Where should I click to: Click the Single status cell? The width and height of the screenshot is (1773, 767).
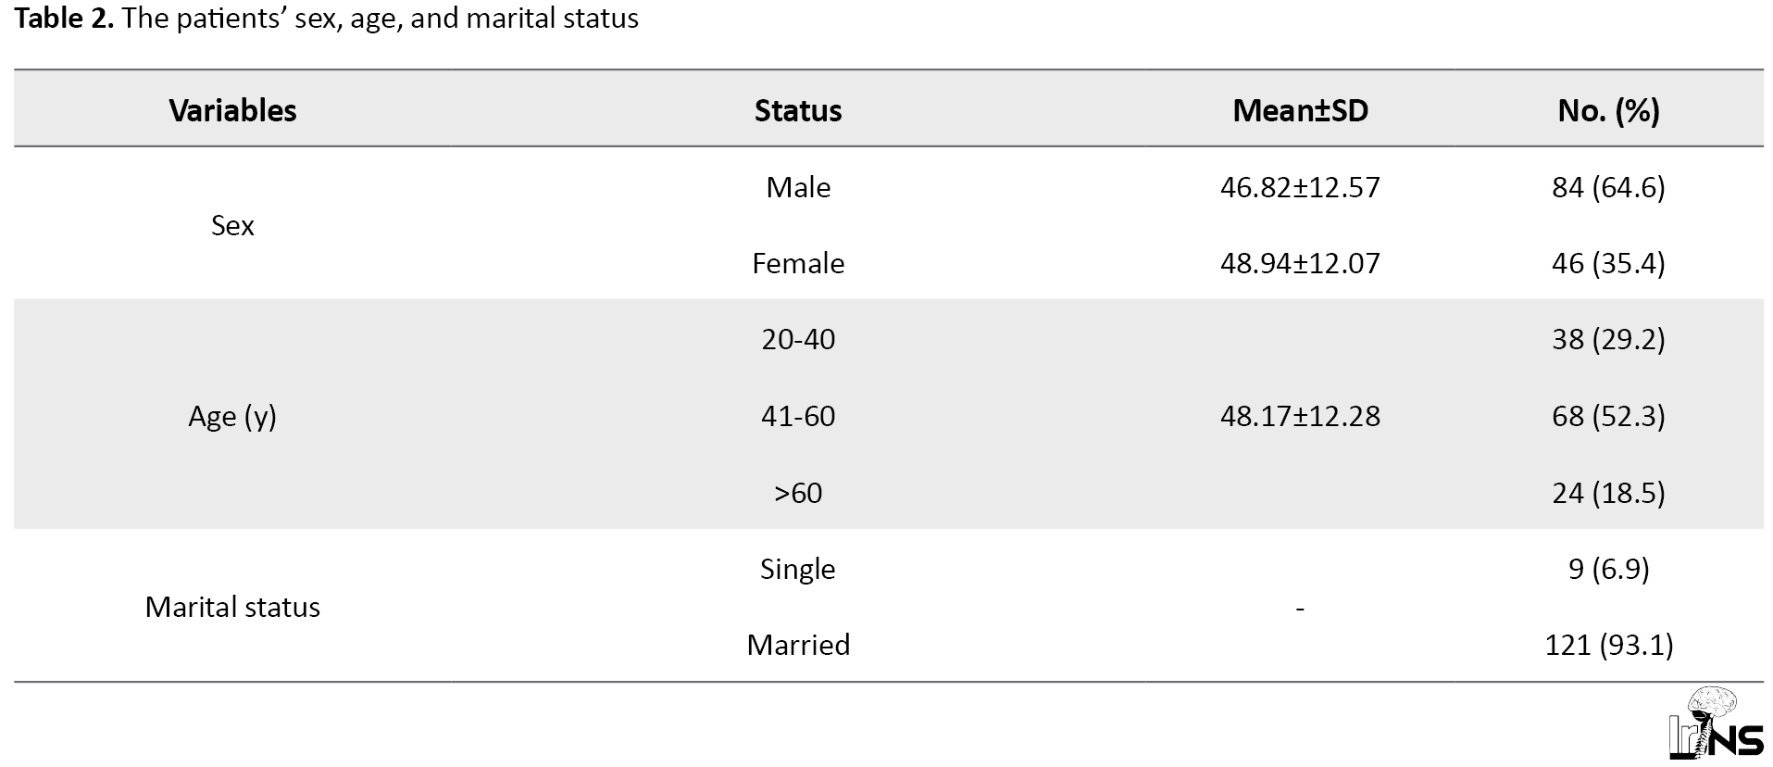pyautogui.click(x=798, y=569)
